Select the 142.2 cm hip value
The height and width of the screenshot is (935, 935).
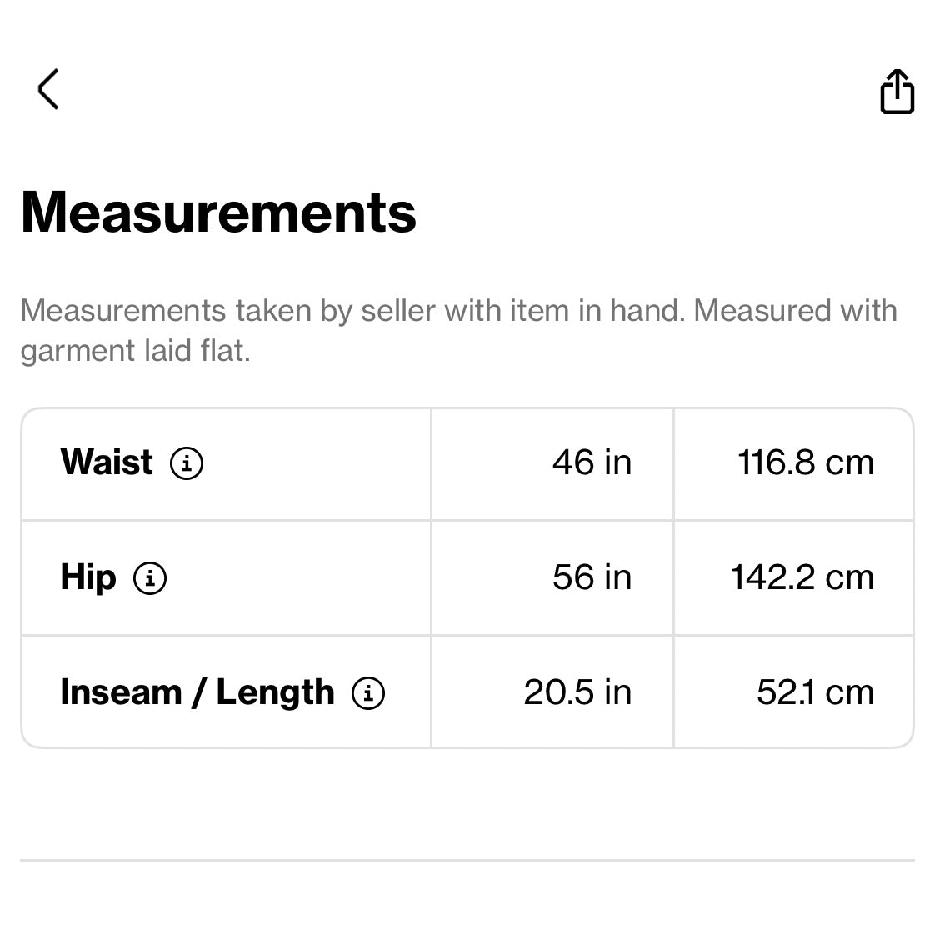802,577
